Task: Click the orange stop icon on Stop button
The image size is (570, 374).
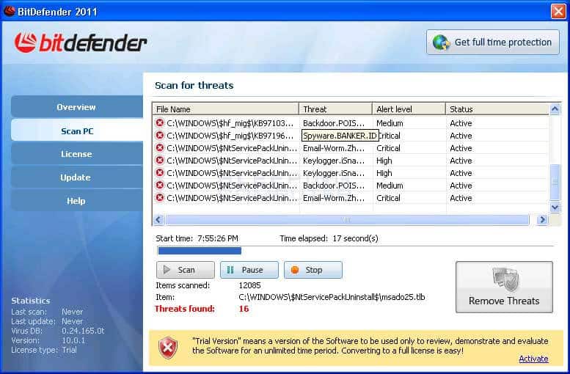Action: pos(295,270)
